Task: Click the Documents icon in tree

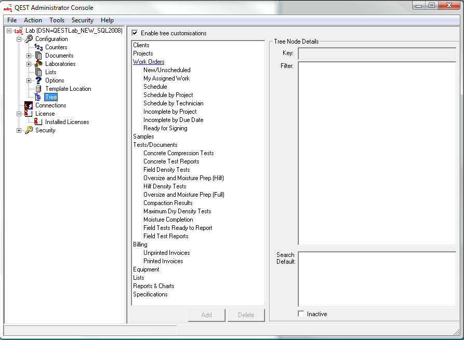Action: click(38, 56)
